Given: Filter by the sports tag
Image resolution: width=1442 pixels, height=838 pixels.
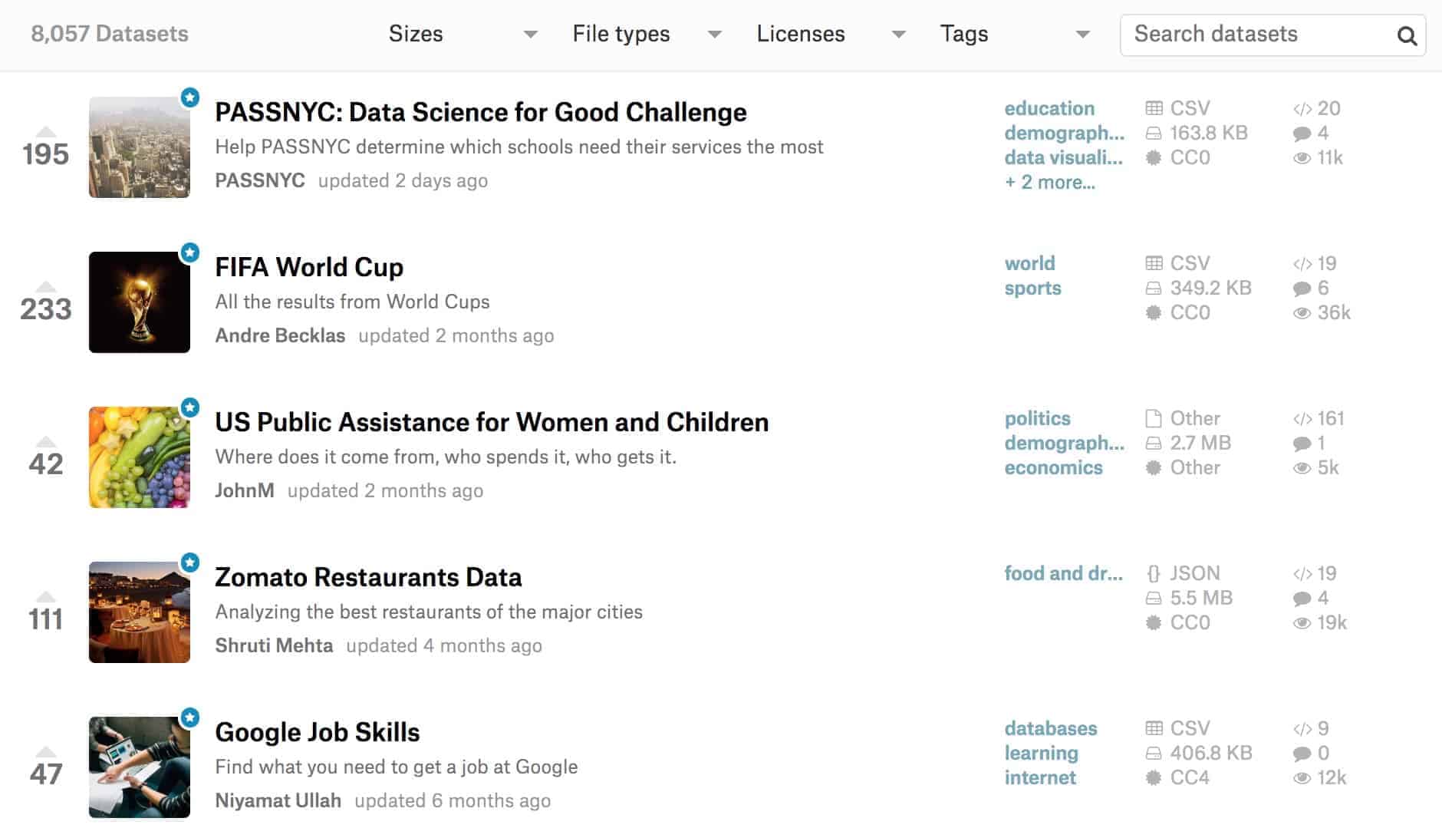Looking at the screenshot, I should 1033,288.
